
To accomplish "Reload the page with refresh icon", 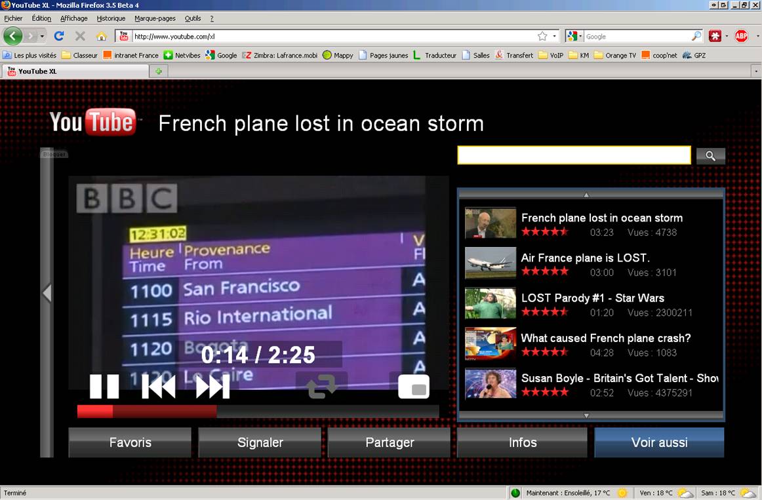I will (x=59, y=36).
